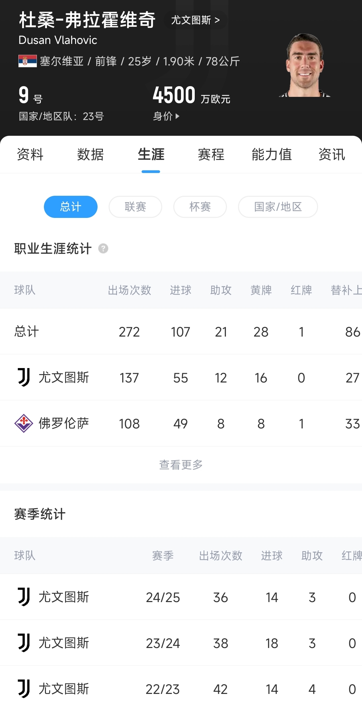The width and height of the screenshot is (362, 706).
Task: Tap Juventus logo for 23/24 season
Action: (24, 643)
